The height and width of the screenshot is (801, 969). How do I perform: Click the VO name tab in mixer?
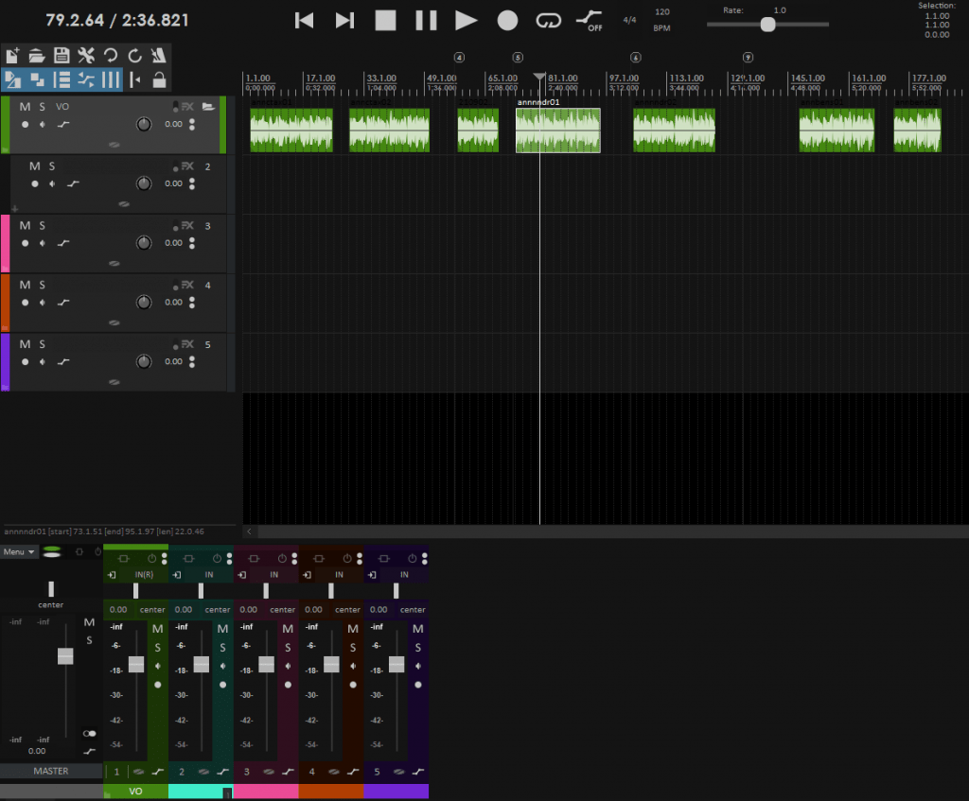click(135, 792)
